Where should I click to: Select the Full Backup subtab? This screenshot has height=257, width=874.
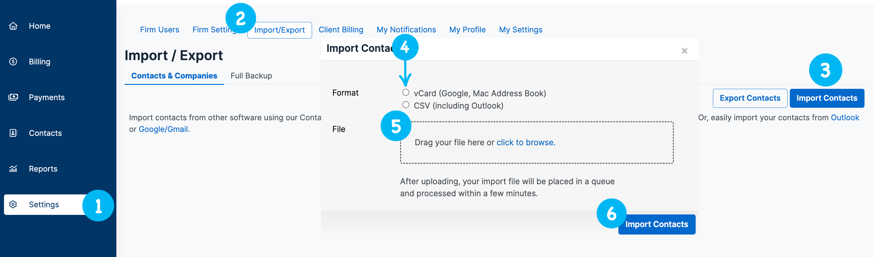[251, 76]
